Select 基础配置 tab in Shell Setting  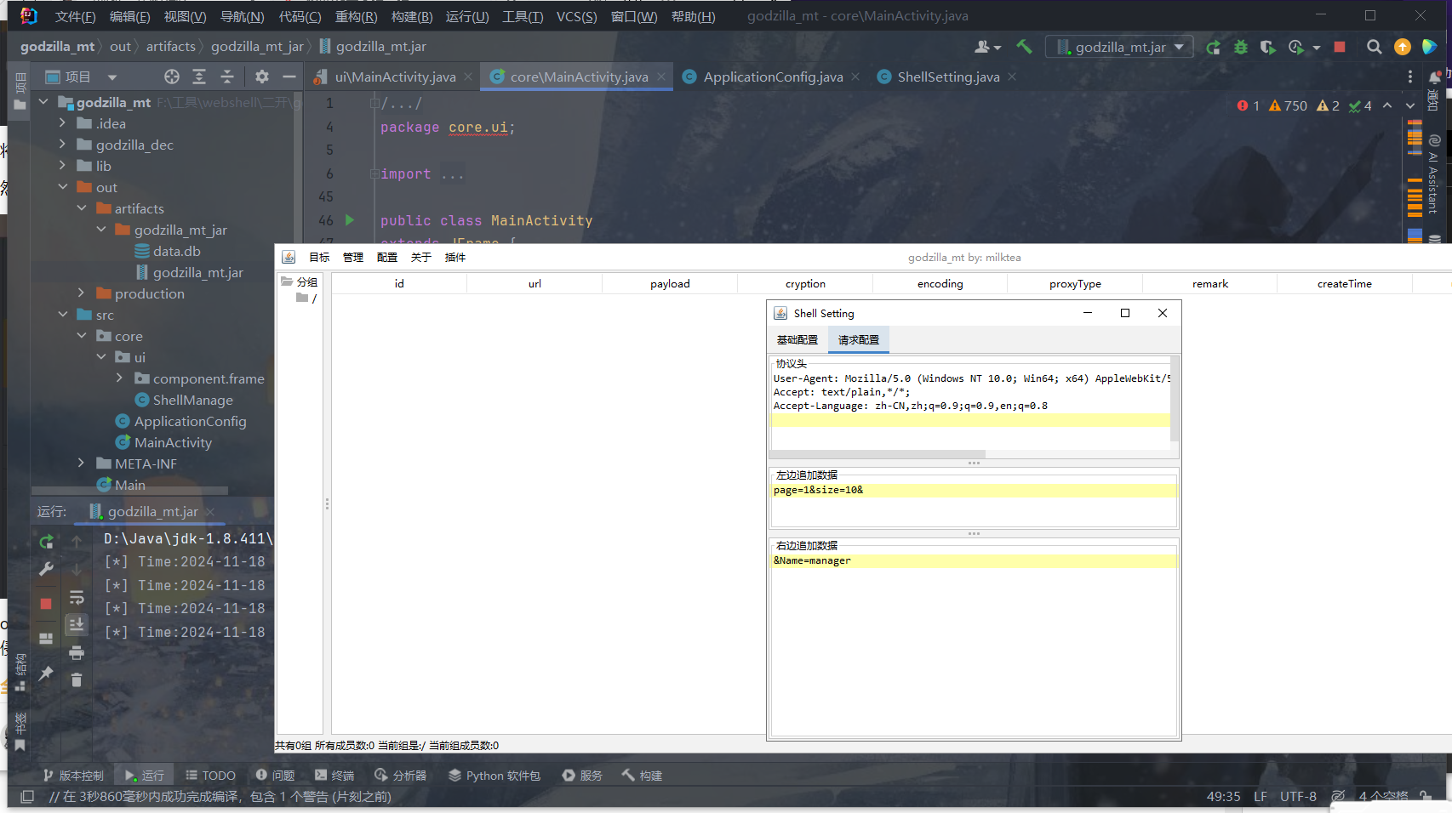pos(797,339)
